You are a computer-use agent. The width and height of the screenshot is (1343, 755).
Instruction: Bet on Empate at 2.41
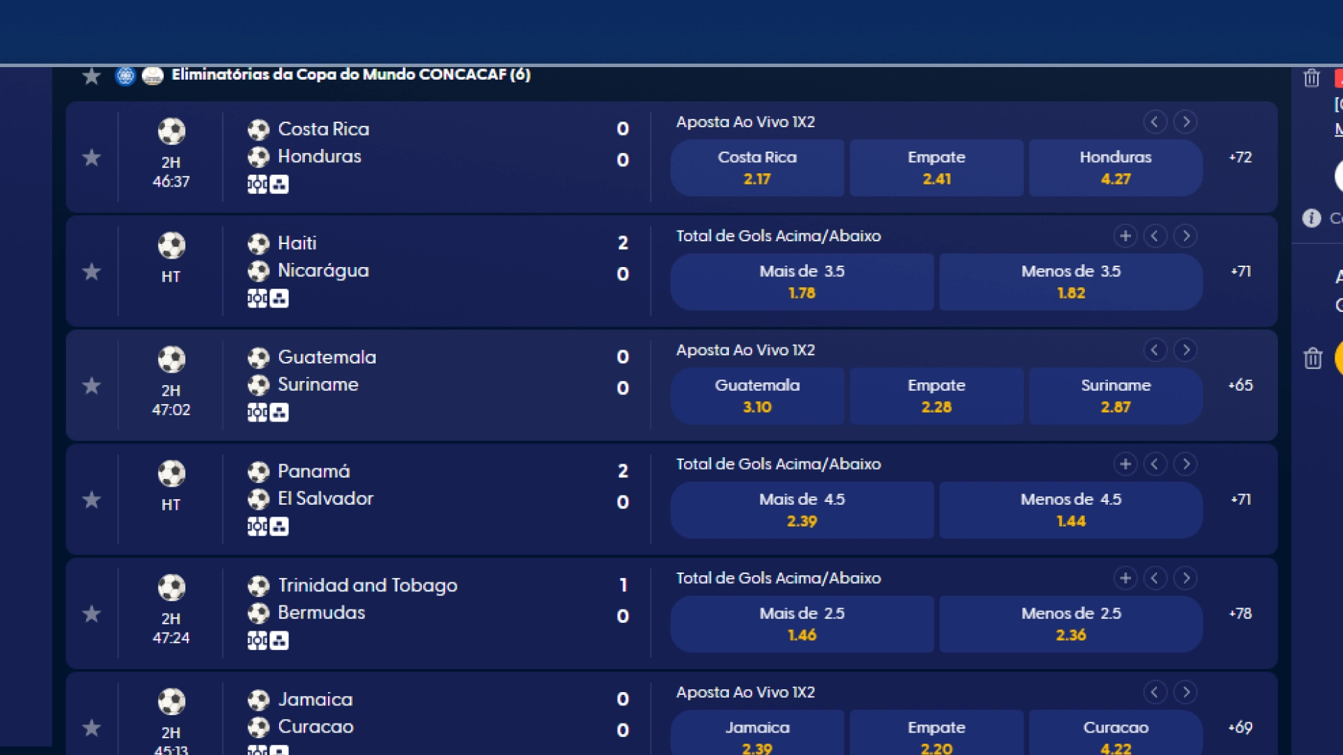936,168
